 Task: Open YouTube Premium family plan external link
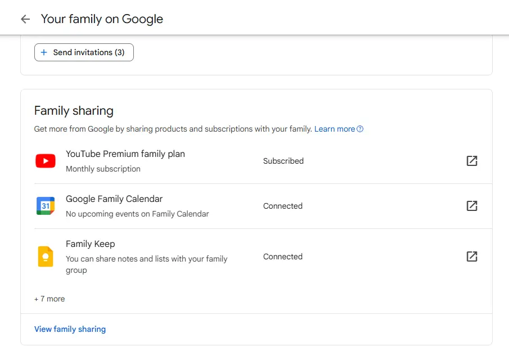coord(472,161)
